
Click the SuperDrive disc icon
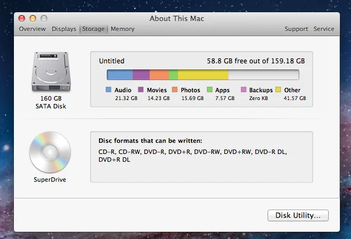click(50, 152)
